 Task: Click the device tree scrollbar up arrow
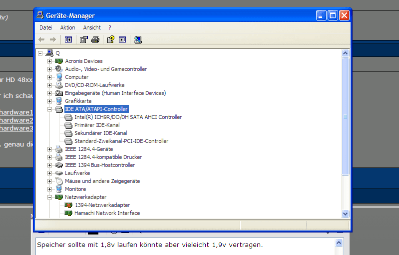(x=345, y=53)
